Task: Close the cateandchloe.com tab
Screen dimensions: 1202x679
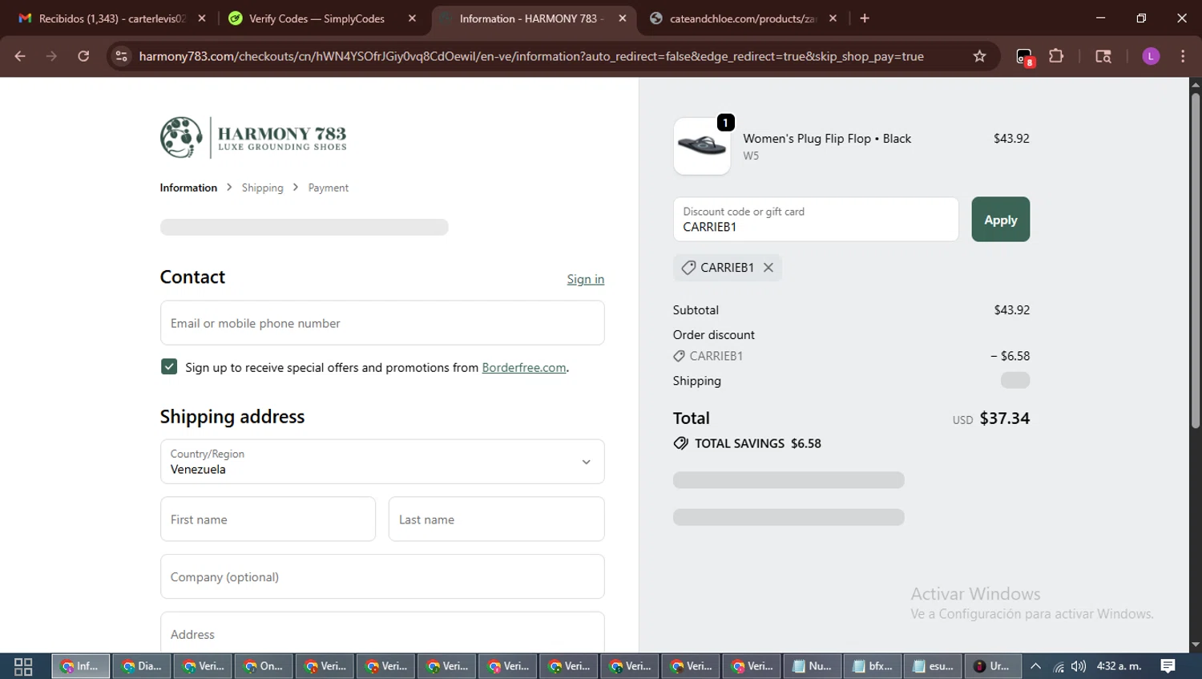Action: coord(833,18)
